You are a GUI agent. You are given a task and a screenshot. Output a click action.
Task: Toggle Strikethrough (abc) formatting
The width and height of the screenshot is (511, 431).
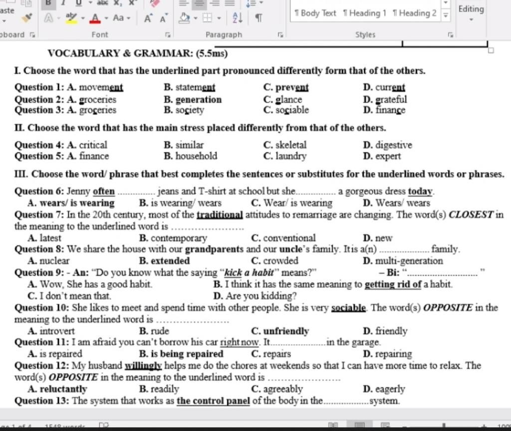click(103, 2)
